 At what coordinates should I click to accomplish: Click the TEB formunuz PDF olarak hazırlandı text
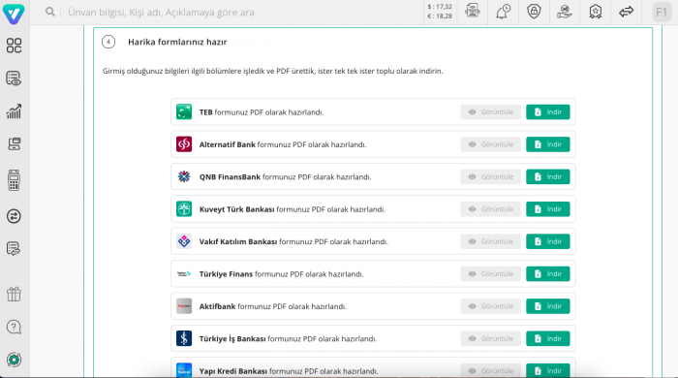tap(262, 112)
